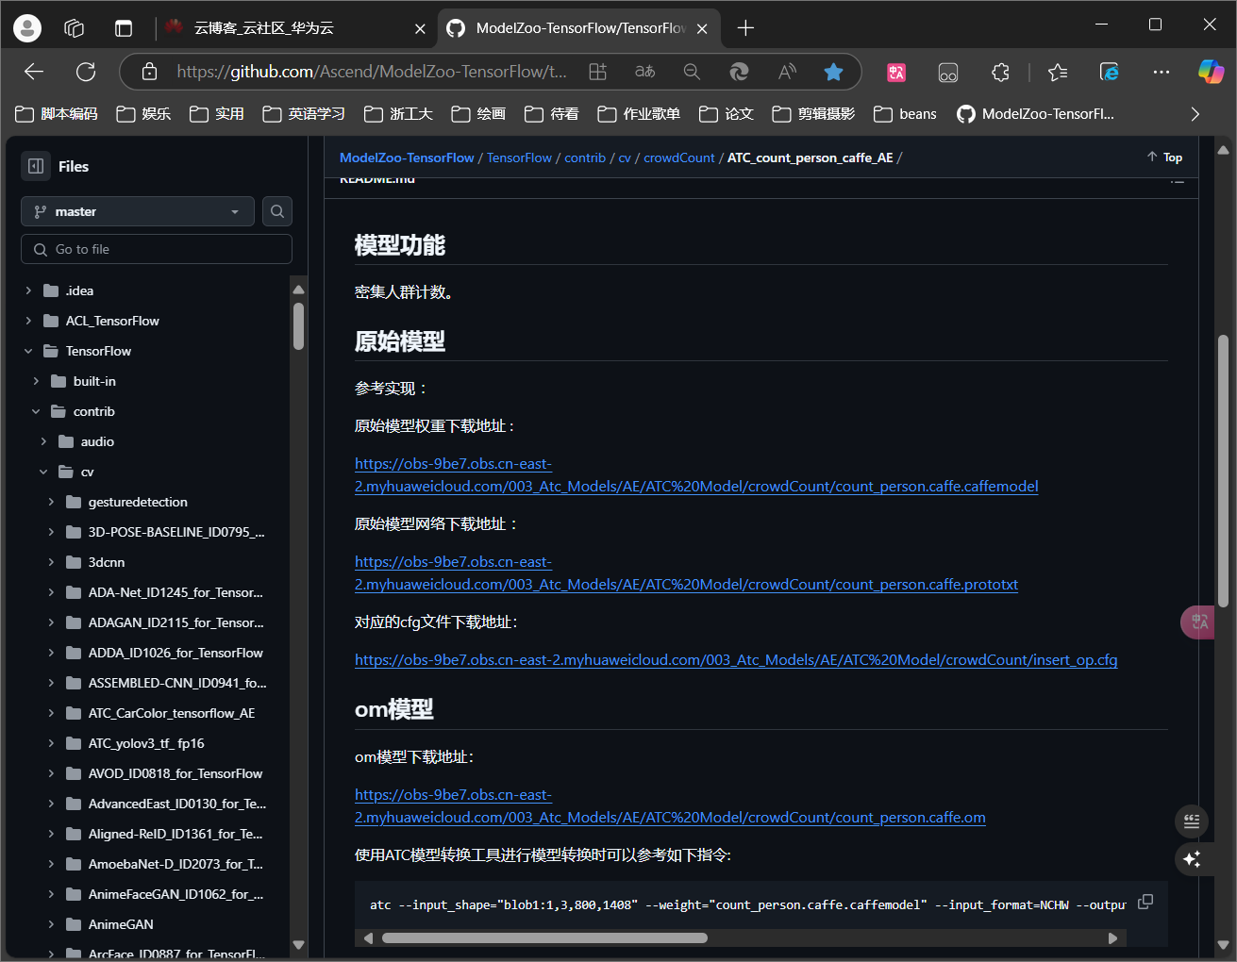The image size is (1237, 962).
Task: Go to the ModelZoo-TensorFlow breadcrumb root
Action: pos(407,158)
